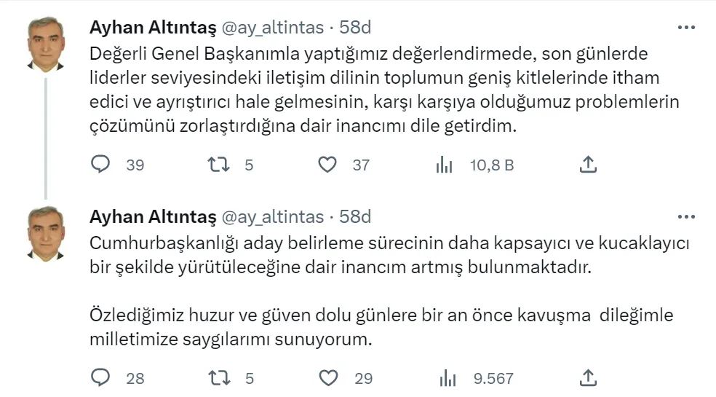This screenshot has height=397, width=716.
Task: Like the first tweet with 37 likes
Action: (329, 165)
